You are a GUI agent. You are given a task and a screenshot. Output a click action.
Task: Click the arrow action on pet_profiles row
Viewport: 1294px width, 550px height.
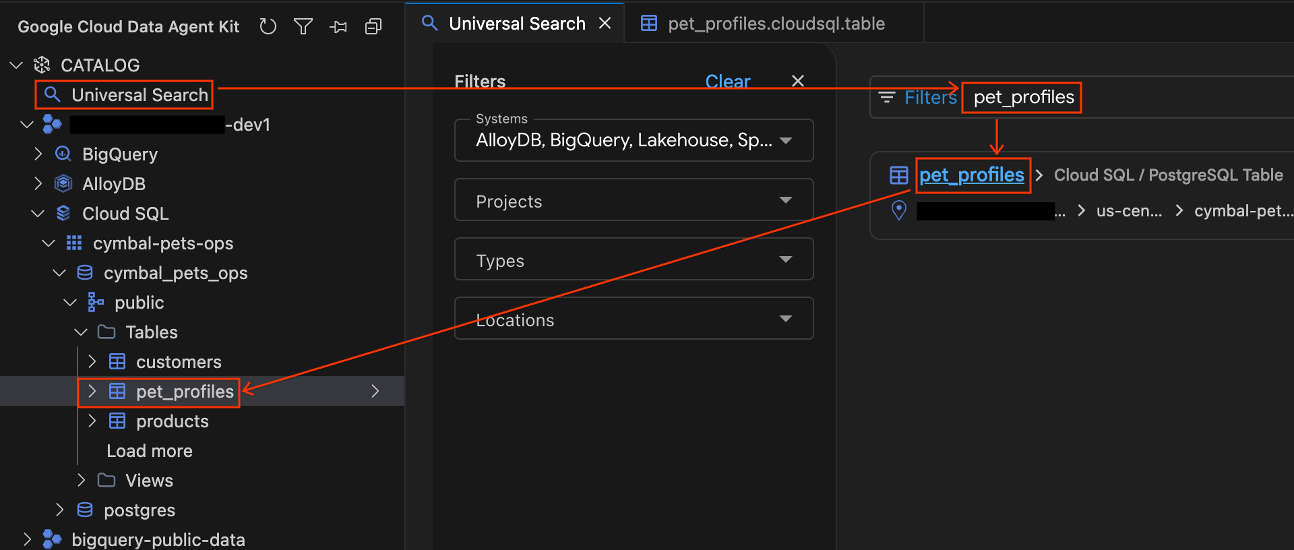(x=375, y=391)
